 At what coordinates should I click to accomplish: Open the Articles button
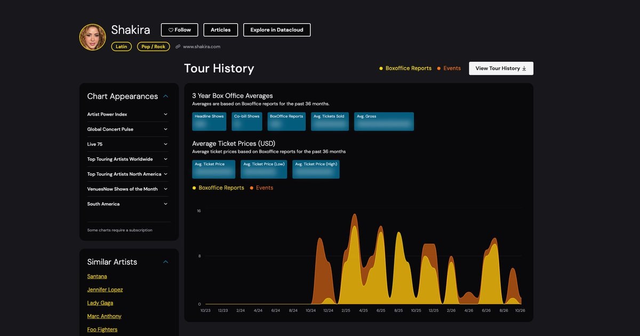pyautogui.click(x=221, y=30)
